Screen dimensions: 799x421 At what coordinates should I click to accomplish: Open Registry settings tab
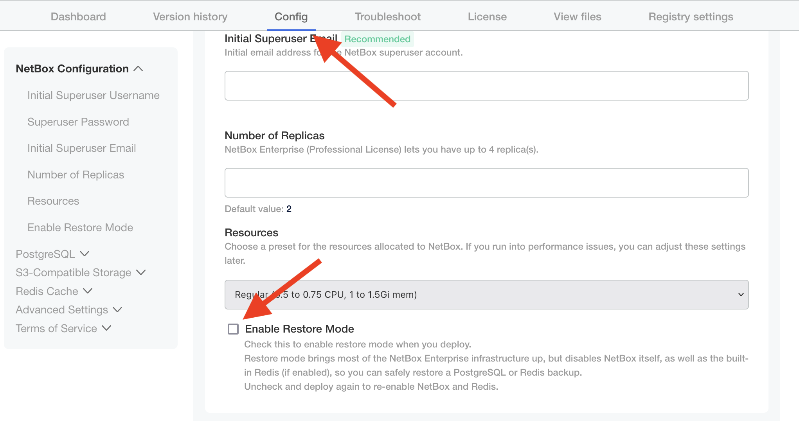[x=691, y=17]
